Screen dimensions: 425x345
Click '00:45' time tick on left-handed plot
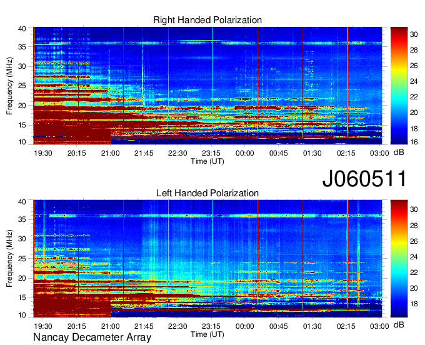[x=278, y=326]
